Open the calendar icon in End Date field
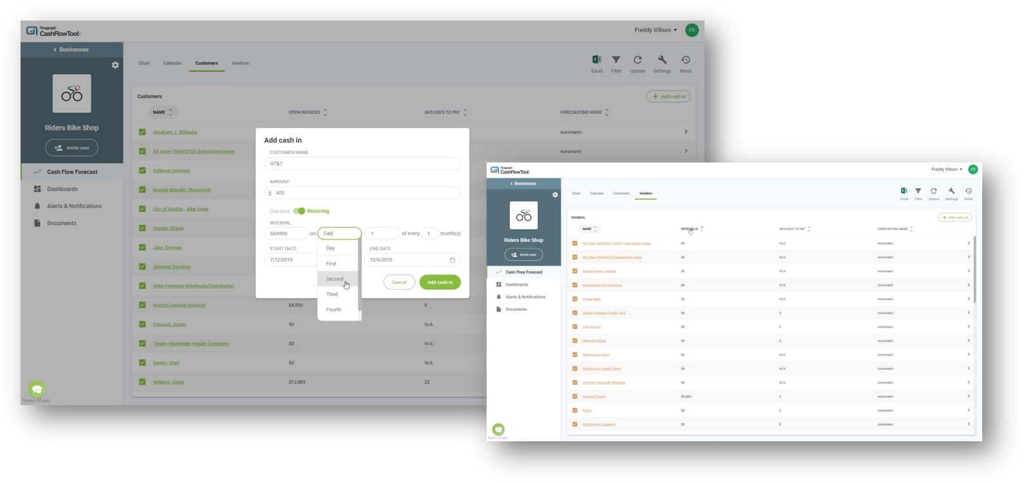Image resolution: width=1024 pixels, height=483 pixels. [x=452, y=260]
